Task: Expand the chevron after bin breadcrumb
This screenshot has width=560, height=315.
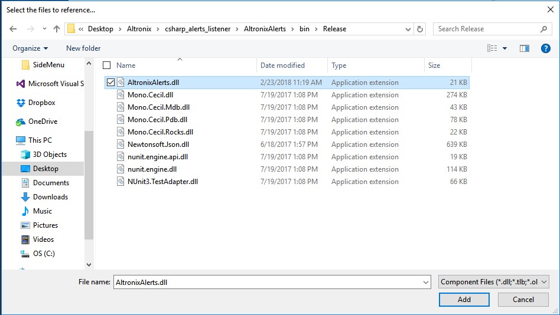Action: click(316, 29)
